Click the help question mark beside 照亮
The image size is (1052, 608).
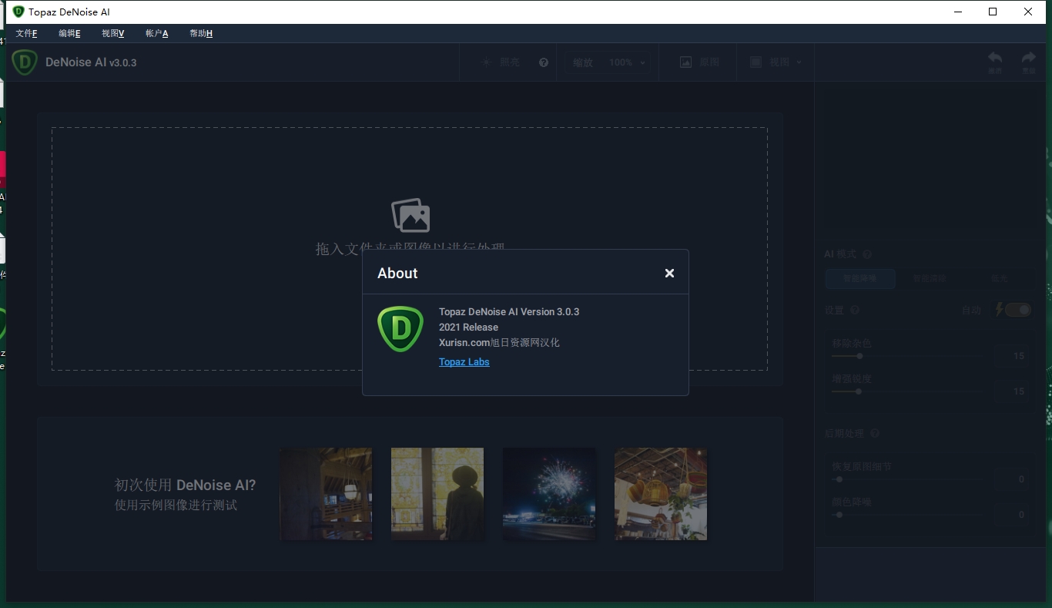(544, 62)
